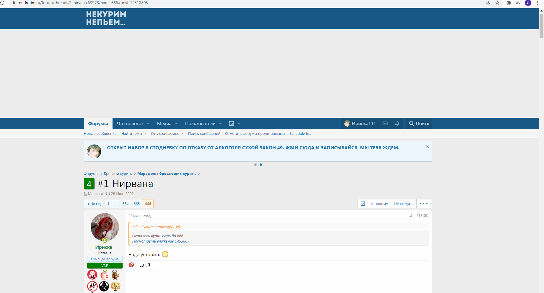The width and height of the screenshot is (544, 293).
Task: Switch to the Форумы tab
Action: coord(98,123)
